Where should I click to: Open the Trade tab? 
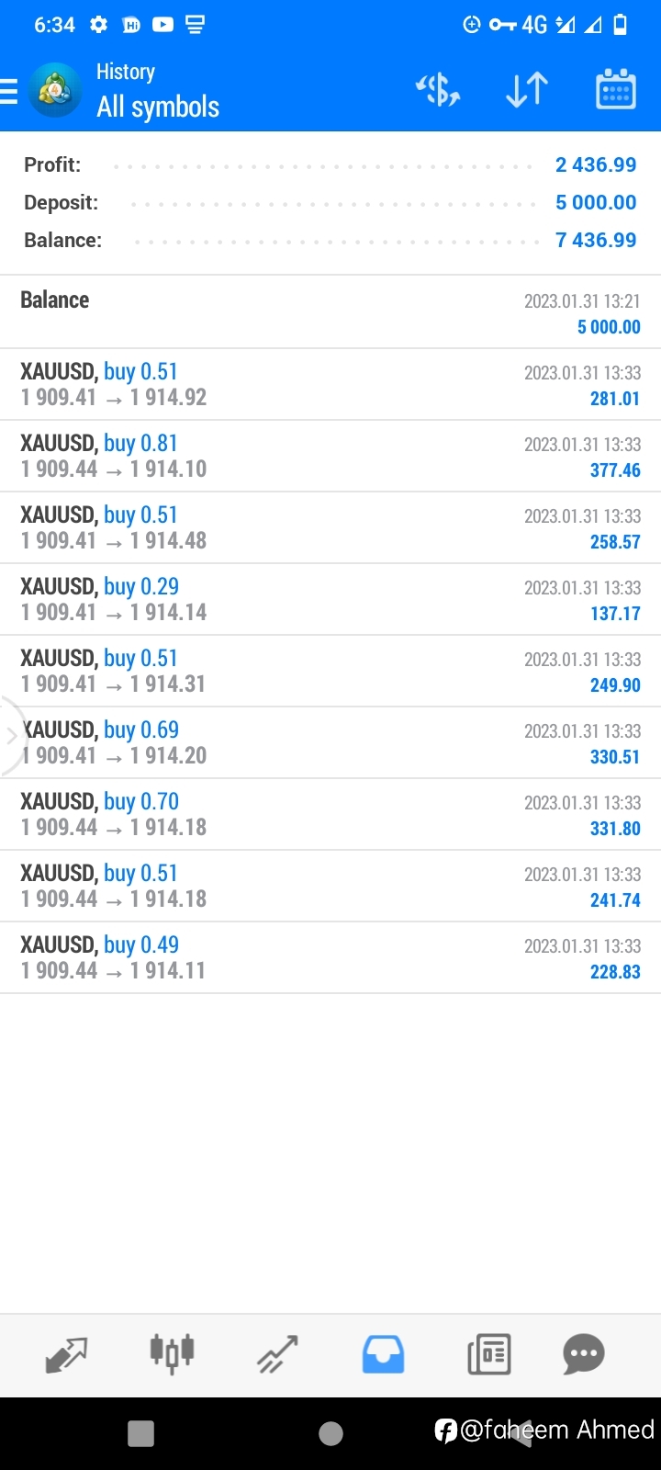(277, 1354)
